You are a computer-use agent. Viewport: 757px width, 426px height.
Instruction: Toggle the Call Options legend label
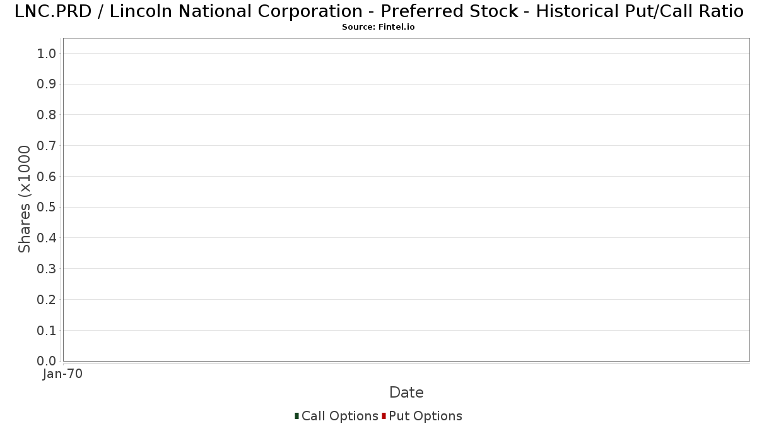tap(339, 416)
